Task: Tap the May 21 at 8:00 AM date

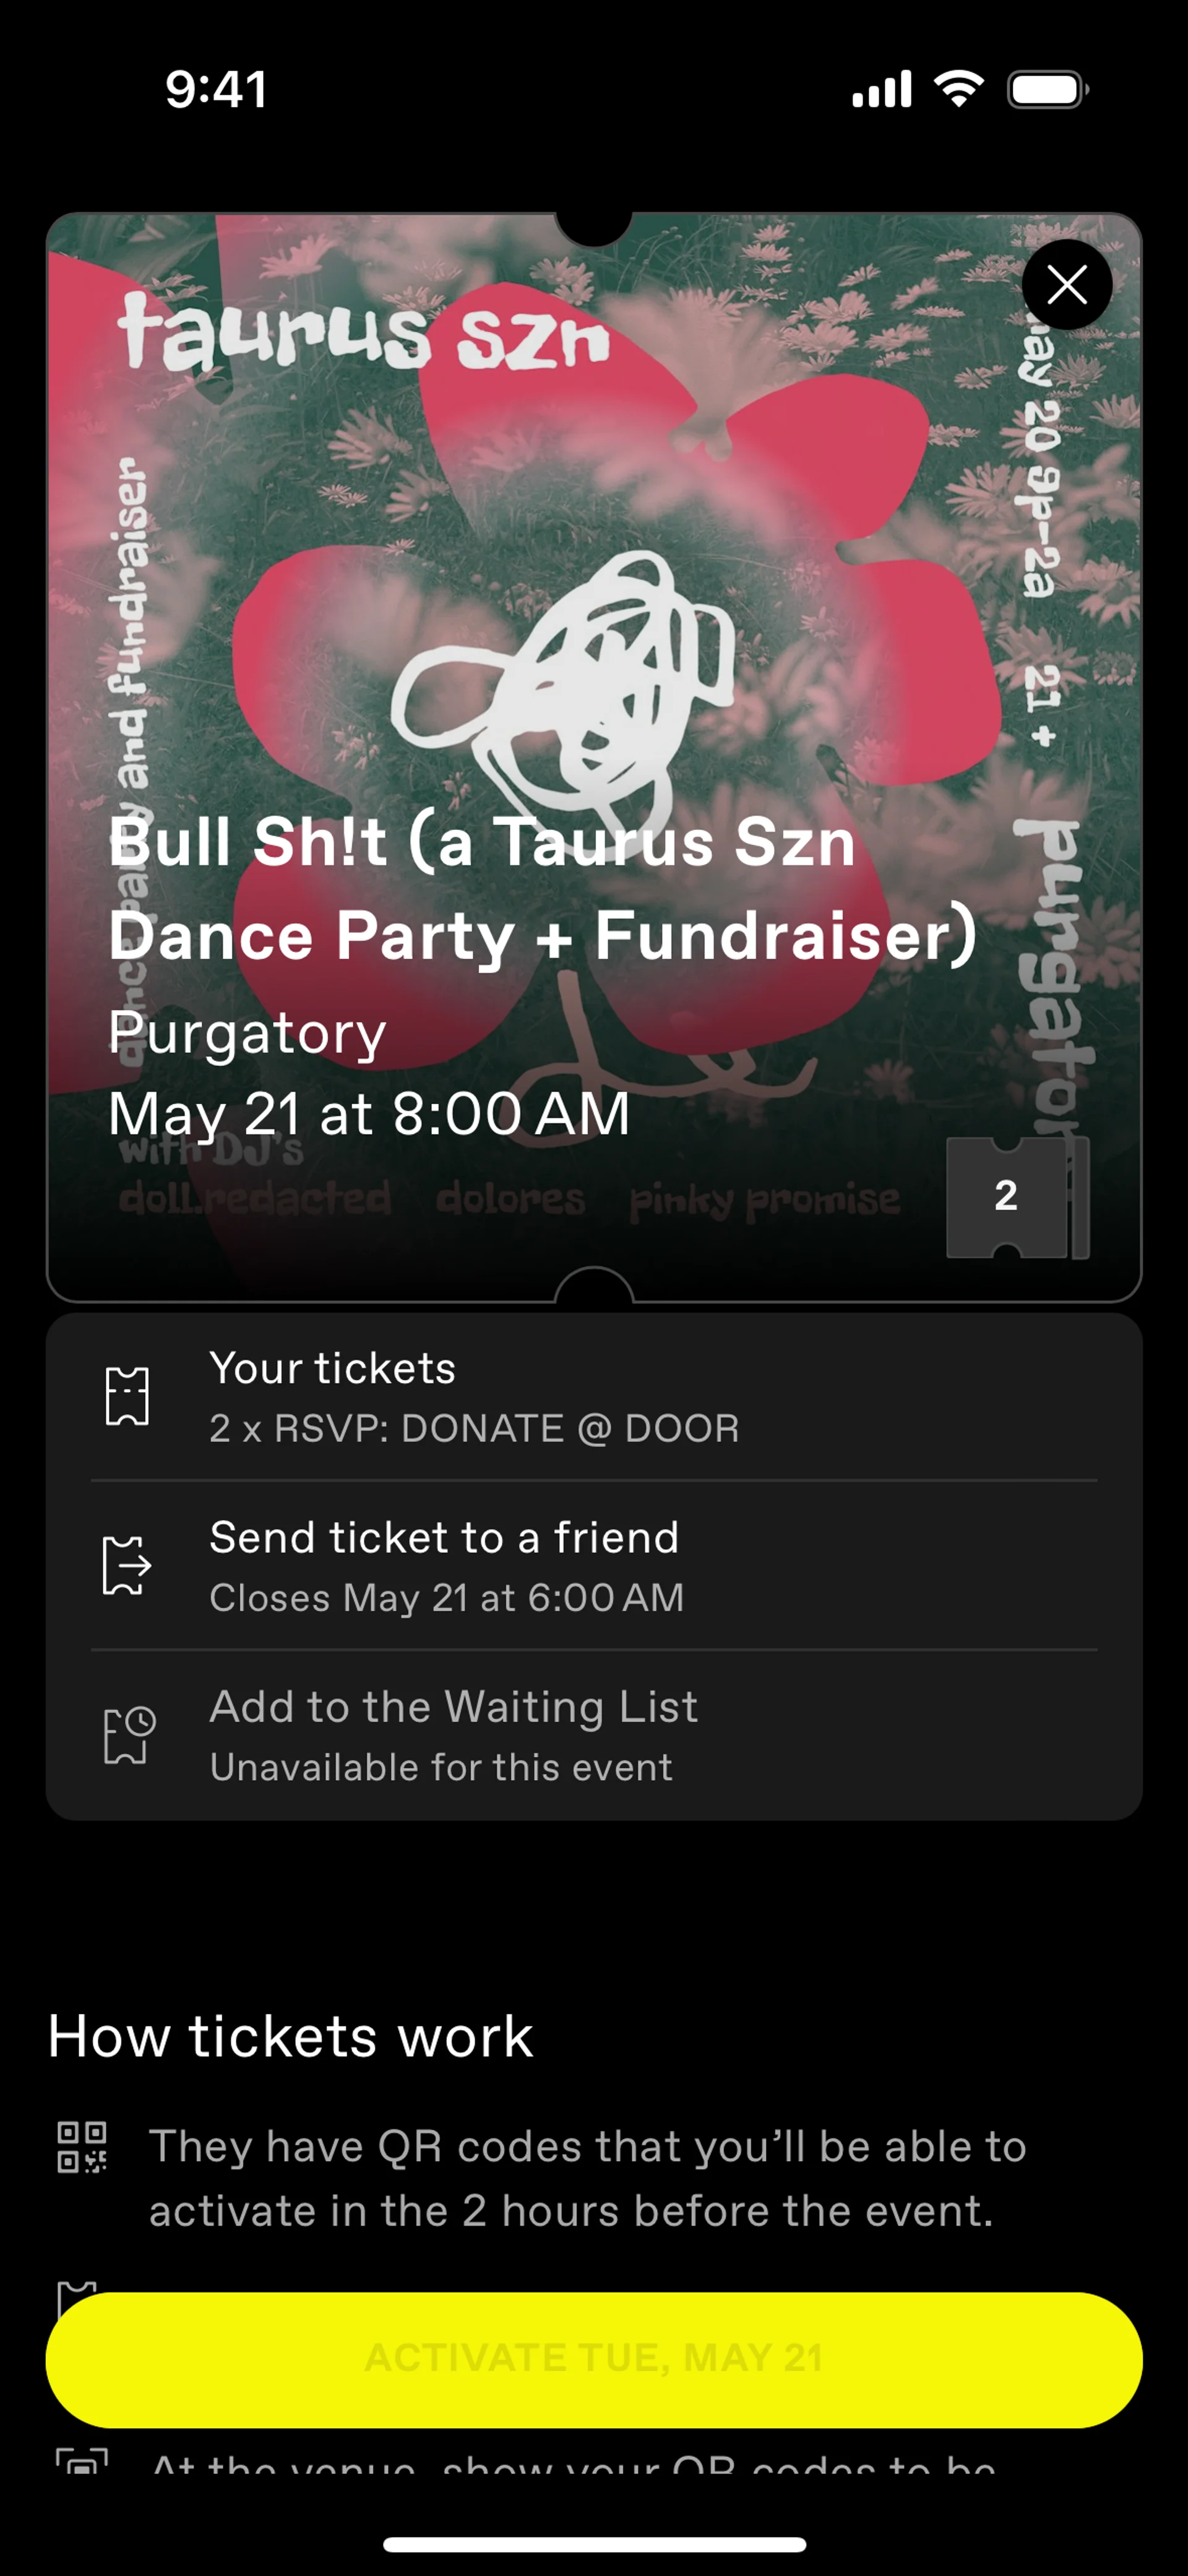Action: 369,1114
